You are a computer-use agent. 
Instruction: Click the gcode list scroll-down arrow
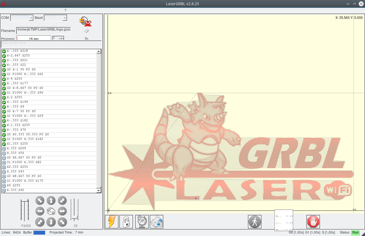coord(99,190)
